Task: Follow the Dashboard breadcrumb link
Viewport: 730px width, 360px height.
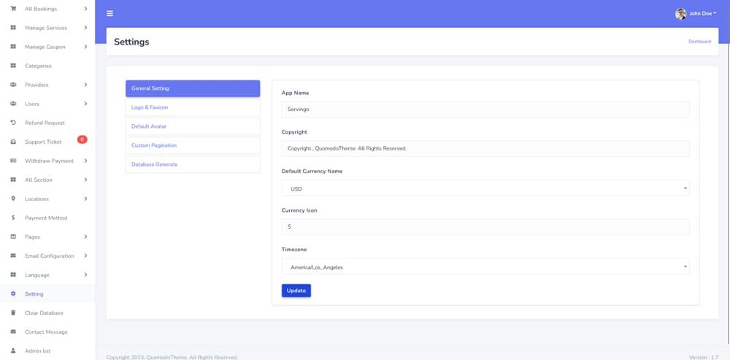Action: 699,42
